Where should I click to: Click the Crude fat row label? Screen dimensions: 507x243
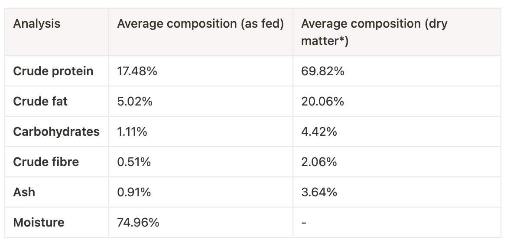tap(41, 101)
